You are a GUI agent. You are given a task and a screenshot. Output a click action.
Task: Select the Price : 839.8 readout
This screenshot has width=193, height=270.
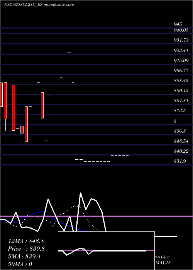pos(26,249)
